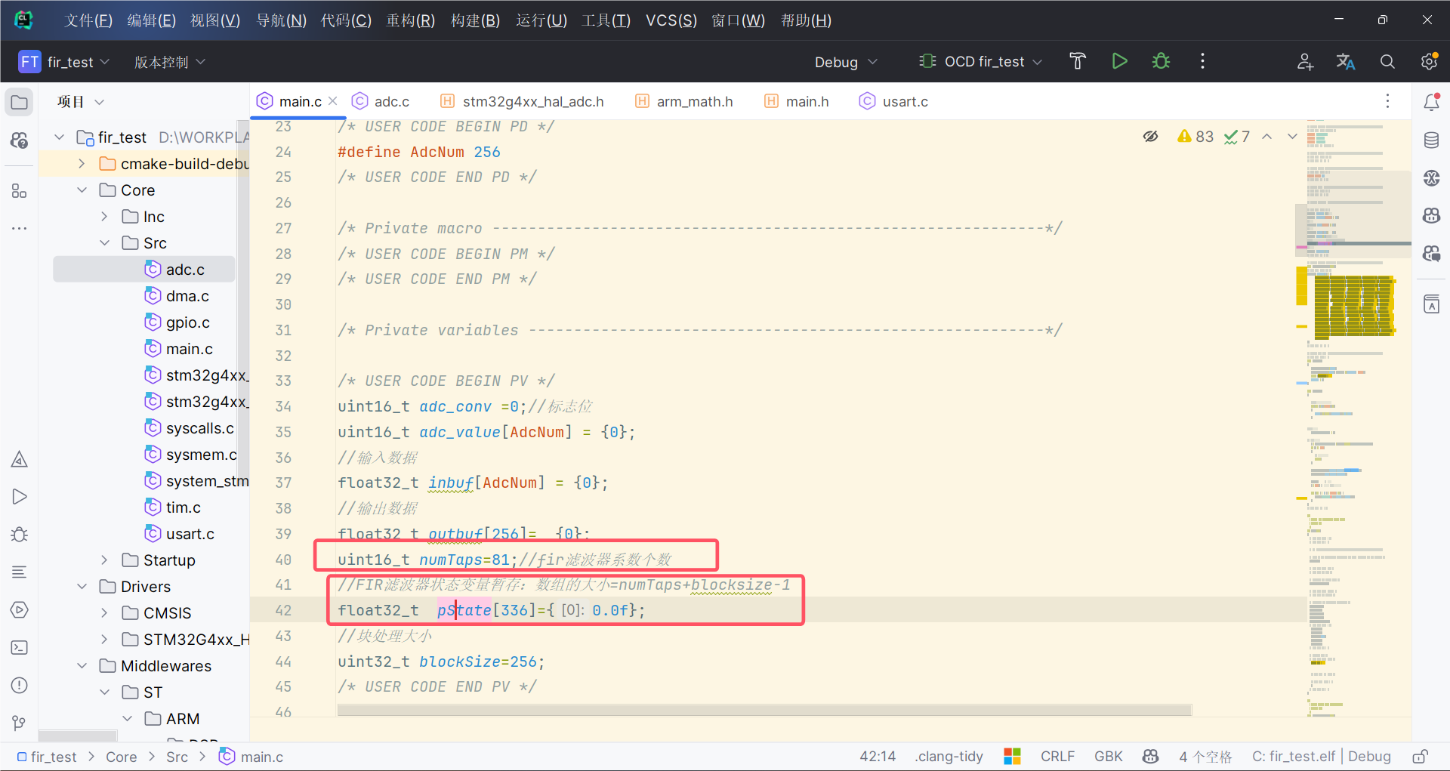Expand the CMSIS folder
This screenshot has width=1450, height=771.
(x=104, y=613)
